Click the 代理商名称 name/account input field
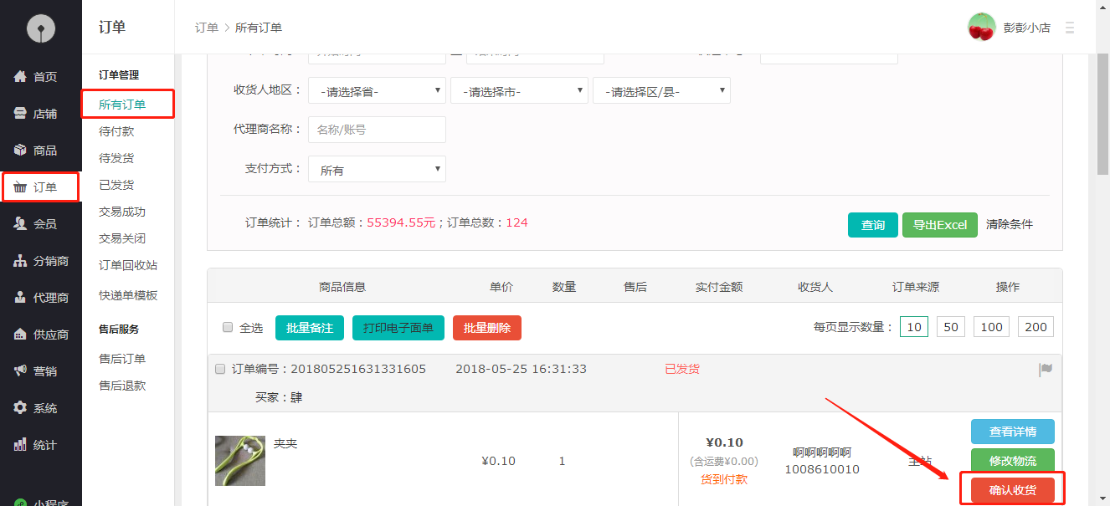 377,129
